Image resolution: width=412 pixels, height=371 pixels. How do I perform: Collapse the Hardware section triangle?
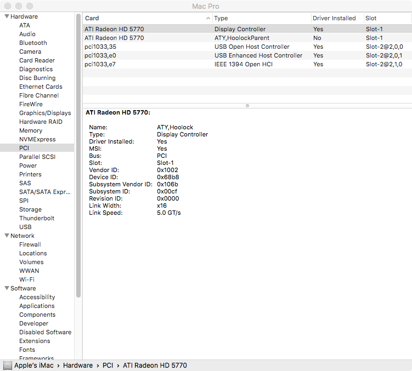(x=7, y=16)
